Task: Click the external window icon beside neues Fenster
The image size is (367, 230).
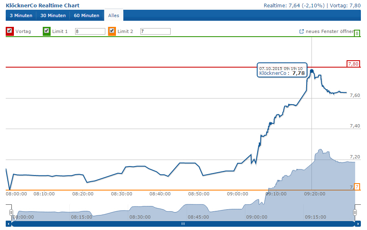Action: 302,31
